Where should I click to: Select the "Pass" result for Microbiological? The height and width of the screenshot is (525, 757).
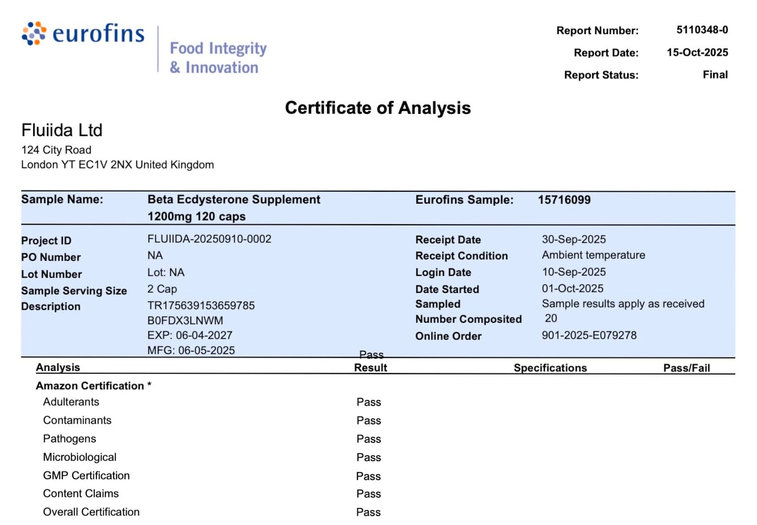tap(369, 457)
